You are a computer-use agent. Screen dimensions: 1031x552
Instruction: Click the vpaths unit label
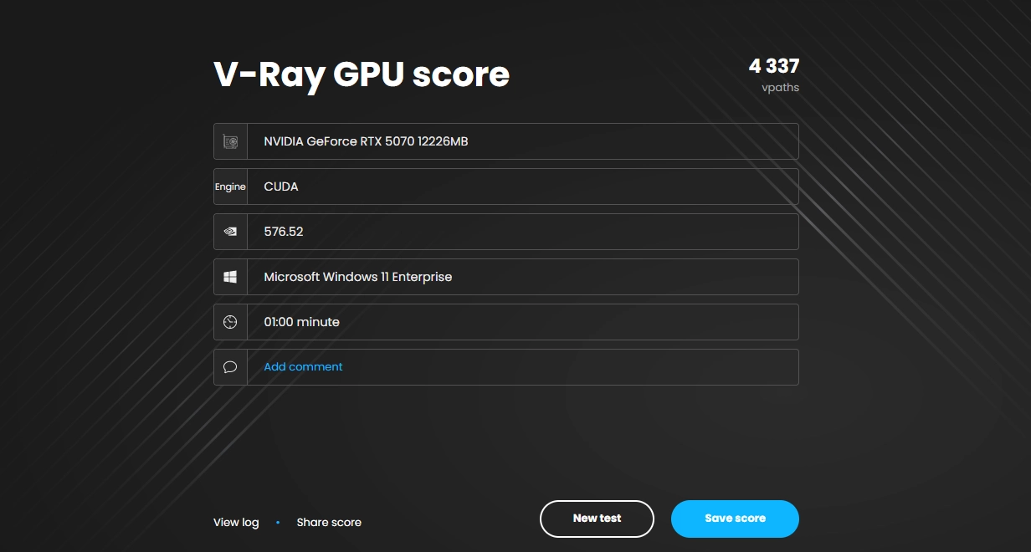[x=780, y=87]
